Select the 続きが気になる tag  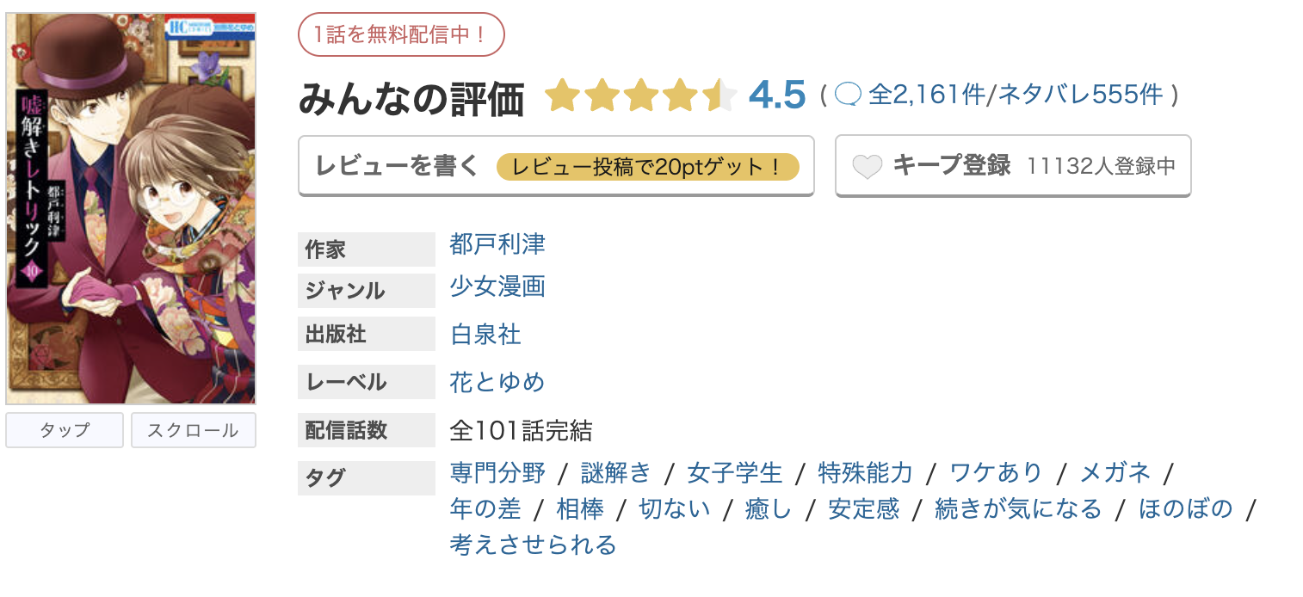click(1017, 508)
